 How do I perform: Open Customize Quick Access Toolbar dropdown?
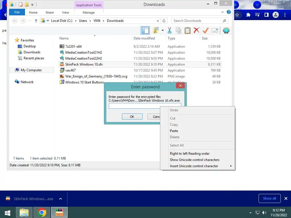32,5
